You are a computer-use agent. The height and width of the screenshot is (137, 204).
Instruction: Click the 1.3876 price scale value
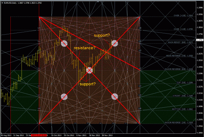[x=200, y=21]
